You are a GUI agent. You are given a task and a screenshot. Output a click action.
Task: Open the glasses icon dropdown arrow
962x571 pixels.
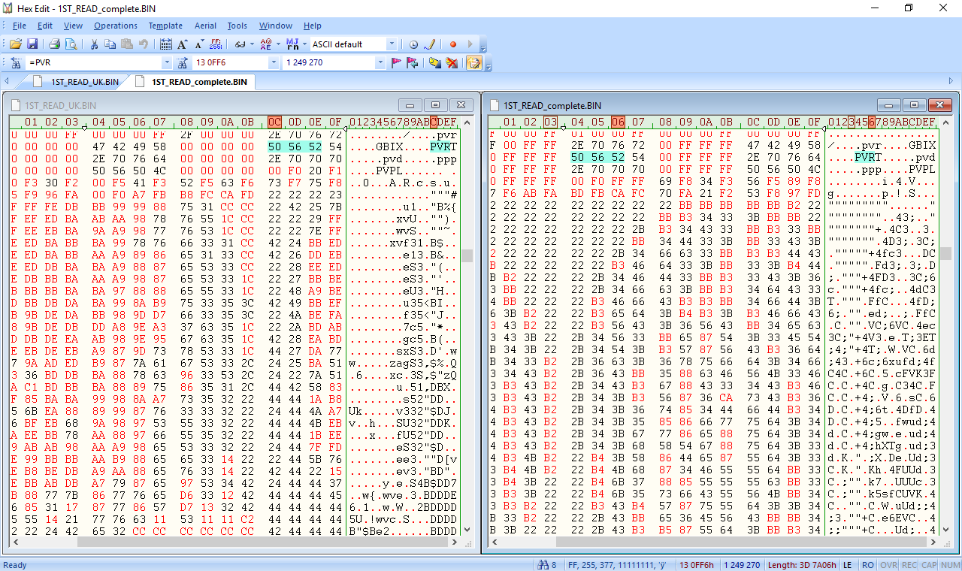251,44
